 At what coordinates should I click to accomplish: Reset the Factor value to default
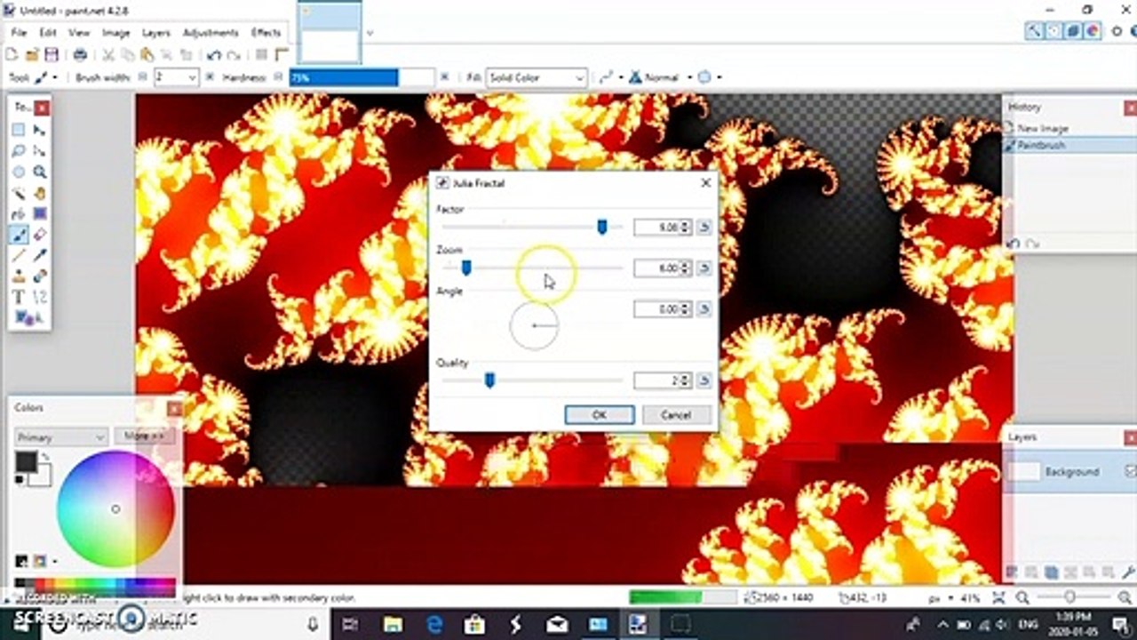pyautogui.click(x=704, y=228)
